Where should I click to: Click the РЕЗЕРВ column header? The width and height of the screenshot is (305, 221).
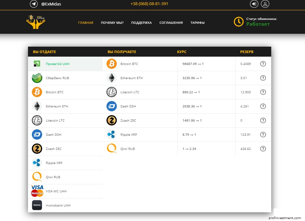pos(247,52)
